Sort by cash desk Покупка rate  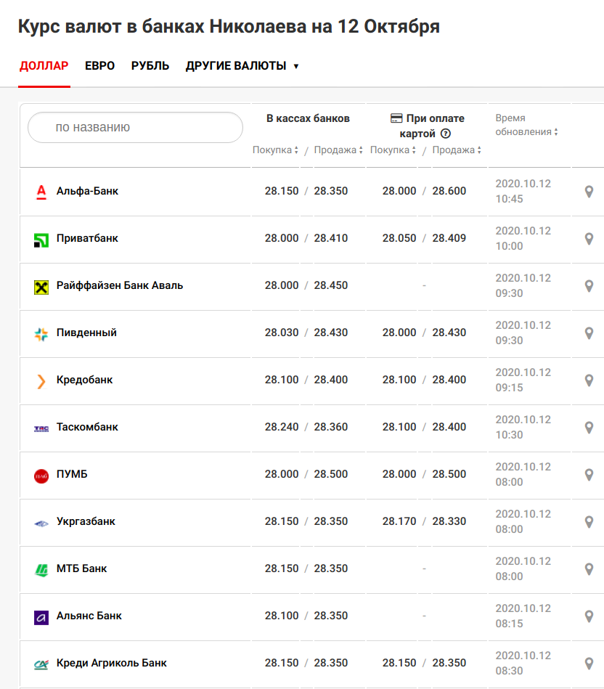pos(275,150)
